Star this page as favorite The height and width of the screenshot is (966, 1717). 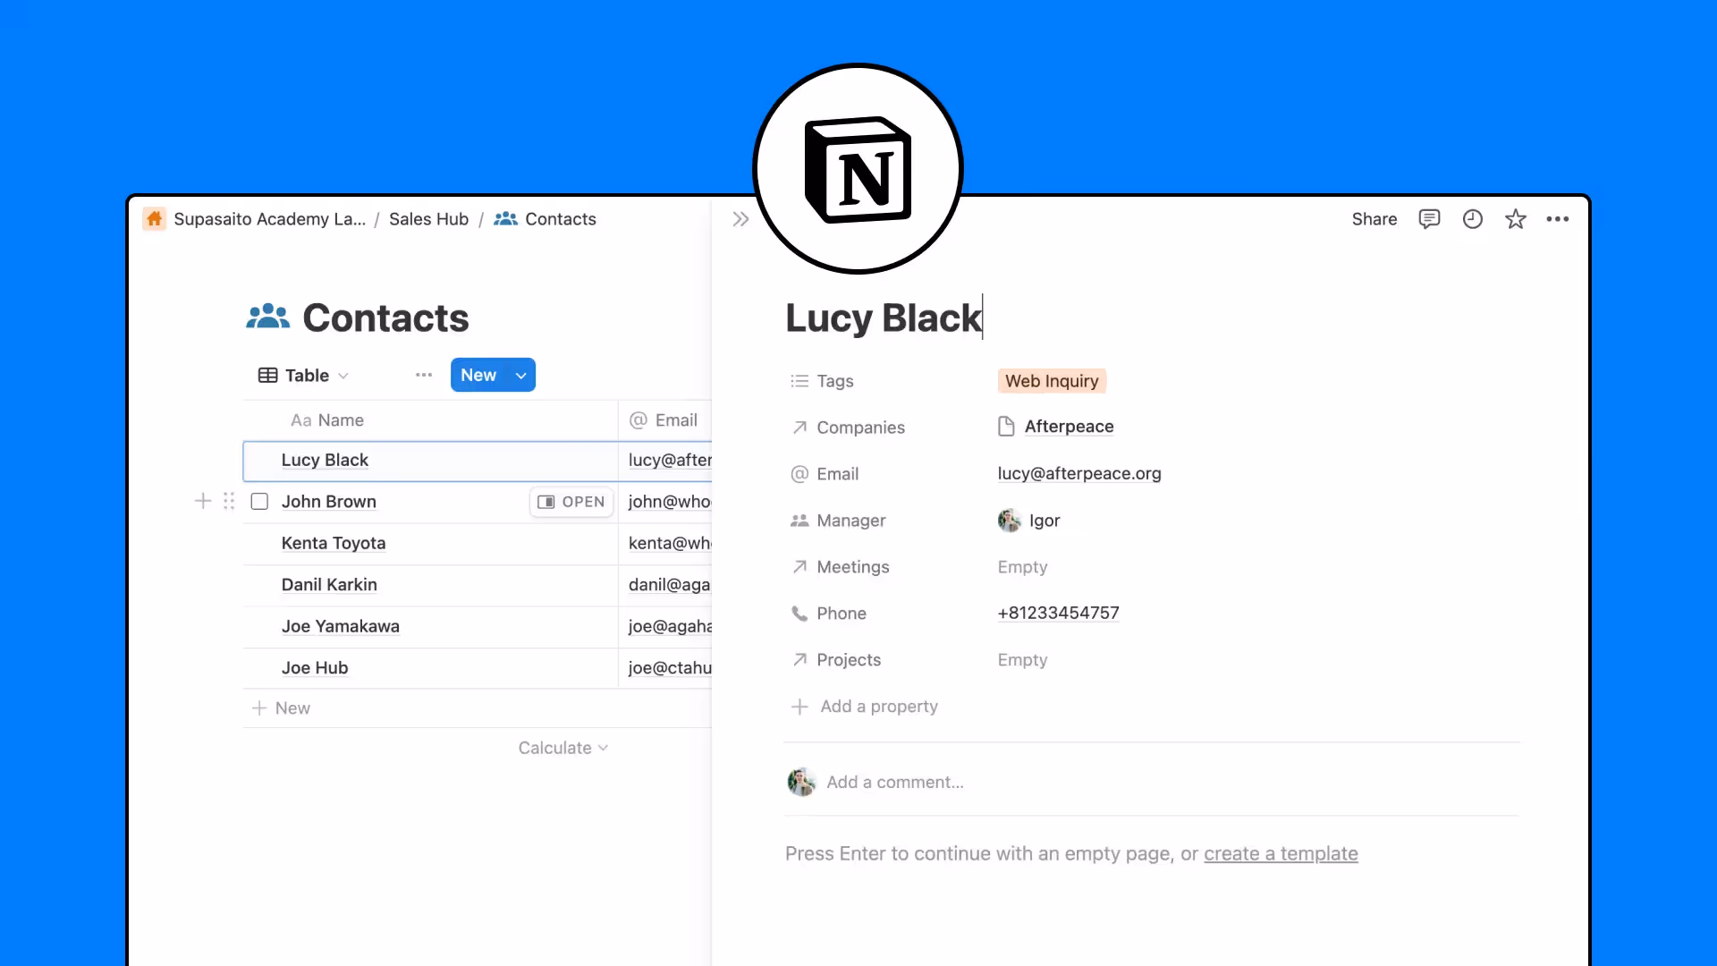pyautogui.click(x=1515, y=219)
